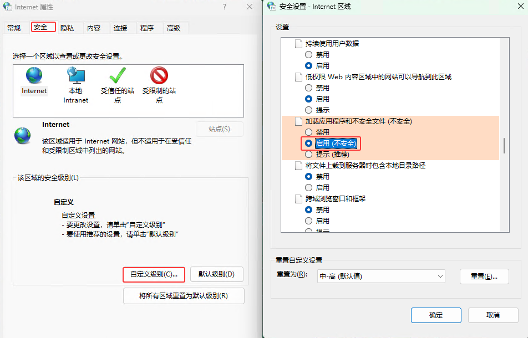This screenshot has height=338, width=528.
Task: Switch to the 安全 tab
Action: [x=43, y=27]
